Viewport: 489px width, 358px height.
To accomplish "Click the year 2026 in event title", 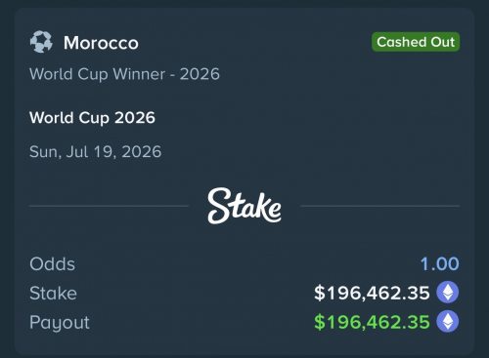I will pyautogui.click(x=135, y=118).
